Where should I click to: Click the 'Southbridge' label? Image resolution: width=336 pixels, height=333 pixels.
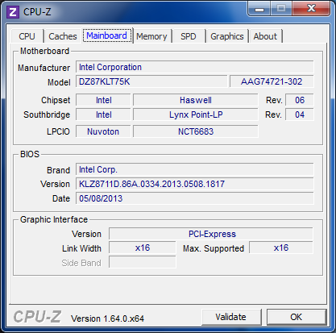tap(47, 114)
